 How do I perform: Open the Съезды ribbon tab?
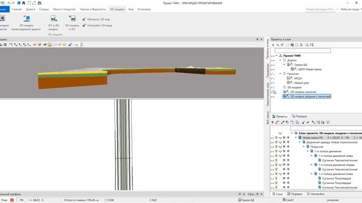[x=44, y=10]
